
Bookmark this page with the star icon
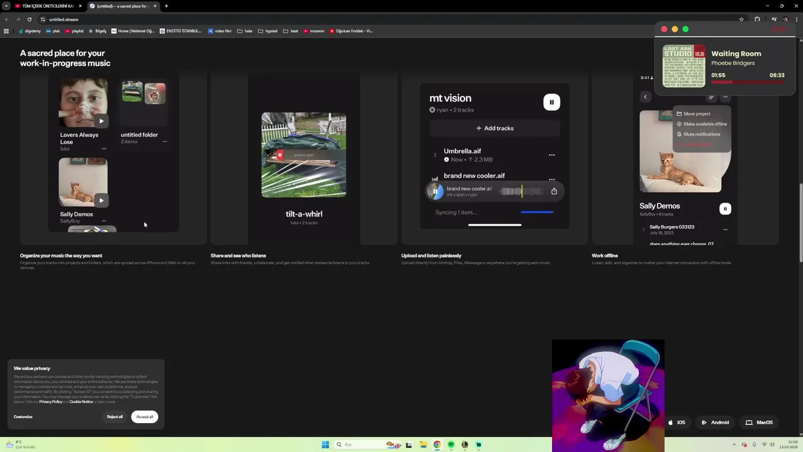coord(742,19)
